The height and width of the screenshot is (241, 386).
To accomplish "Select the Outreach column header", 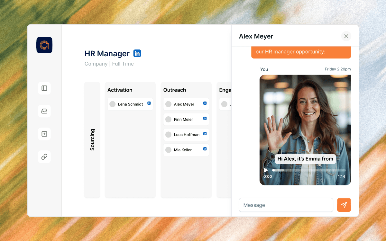I will click(175, 90).
